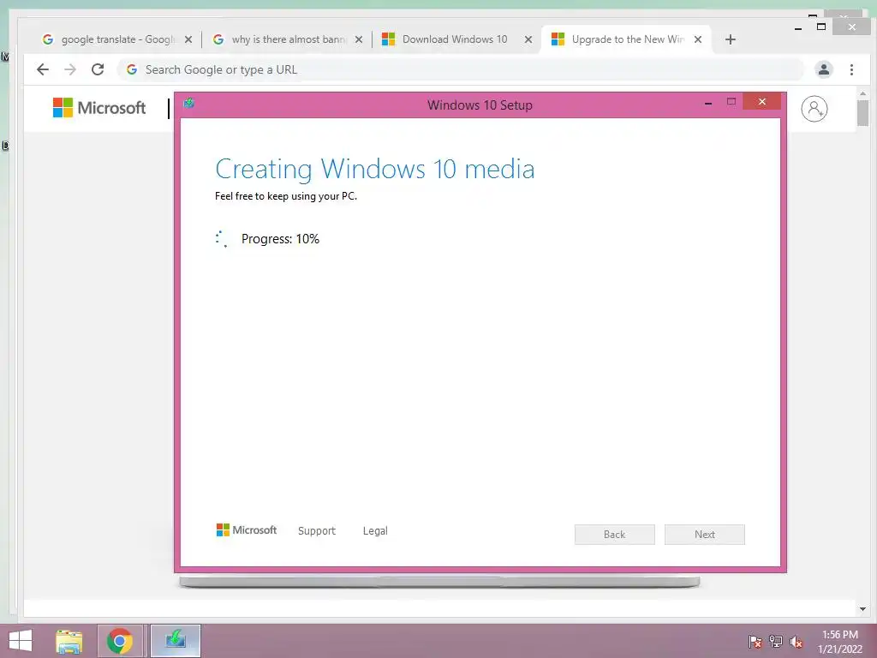Open Legal link in setup
877x658 pixels.
click(375, 530)
